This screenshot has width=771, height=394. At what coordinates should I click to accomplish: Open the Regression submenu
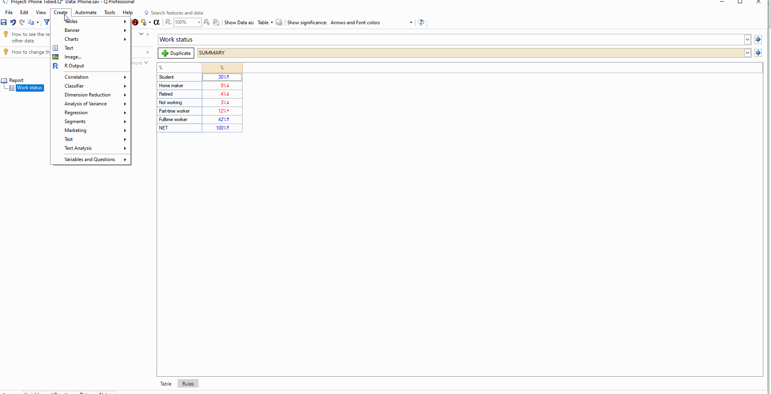pyautogui.click(x=76, y=113)
